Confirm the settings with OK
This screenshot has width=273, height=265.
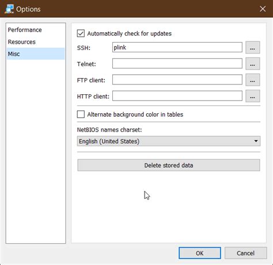click(200, 253)
